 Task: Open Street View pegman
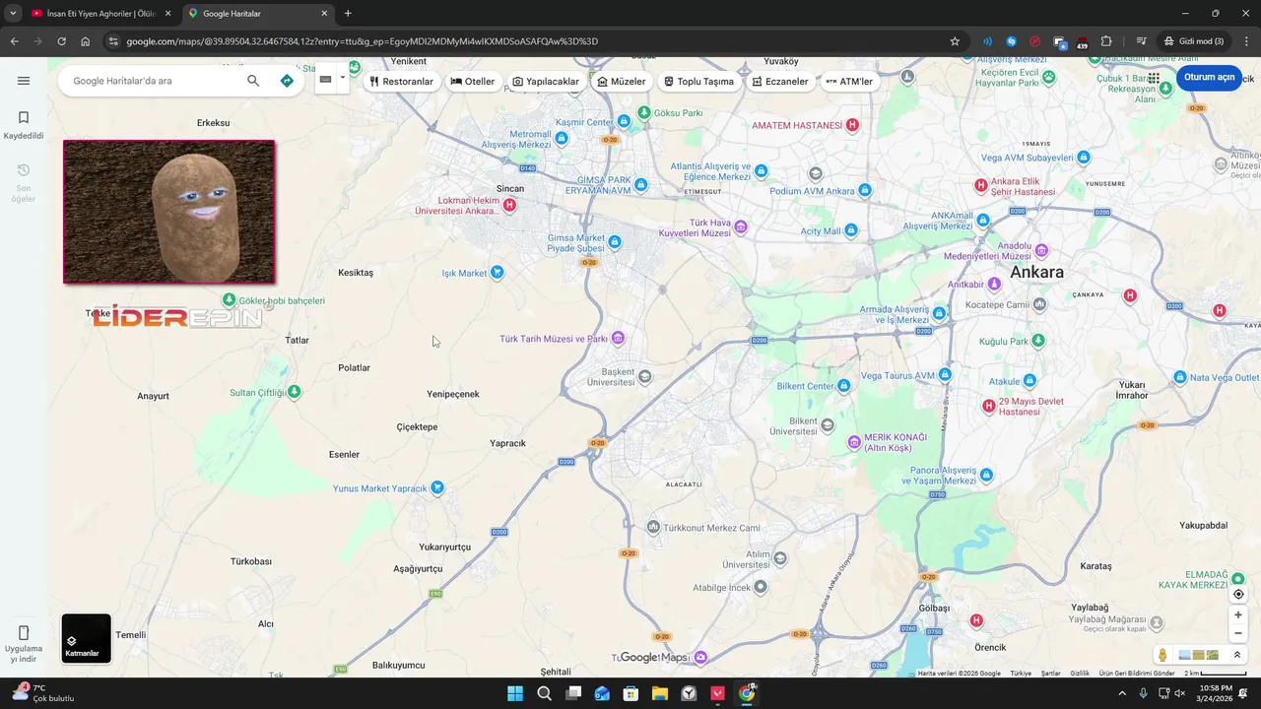pyautogui.click(x=1162, y=655)
